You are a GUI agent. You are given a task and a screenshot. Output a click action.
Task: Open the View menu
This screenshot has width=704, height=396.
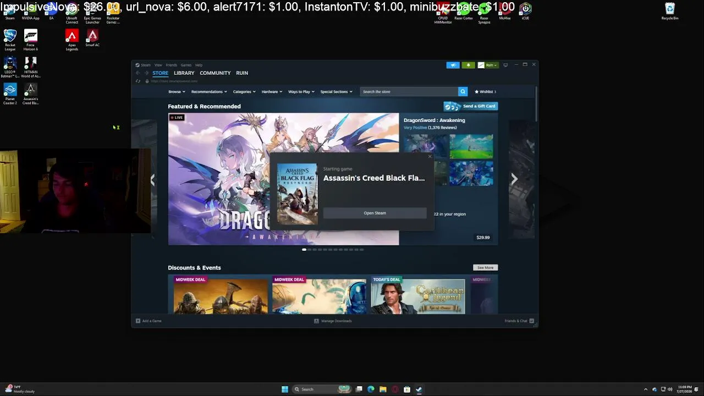point(158,65)
